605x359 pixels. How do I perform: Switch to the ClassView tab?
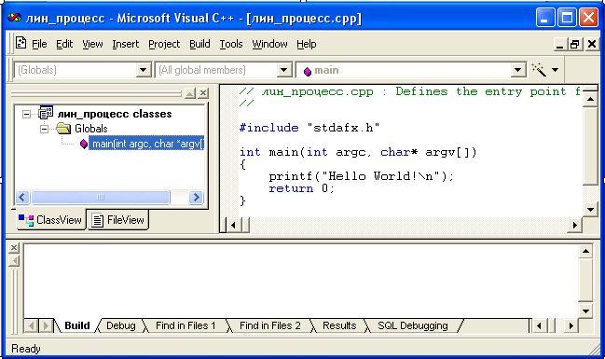point(50,220)
